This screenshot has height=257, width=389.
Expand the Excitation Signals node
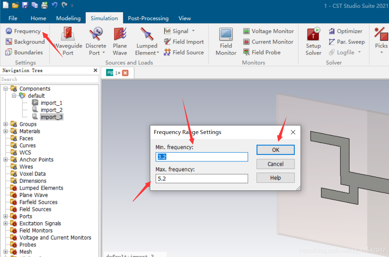(x=5, y=223)
